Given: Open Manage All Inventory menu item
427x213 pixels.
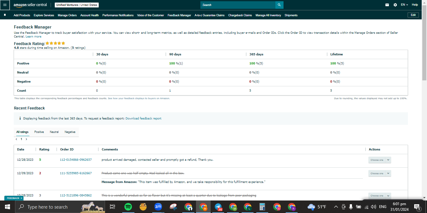Looking at the screenshot, I should 268,15.
